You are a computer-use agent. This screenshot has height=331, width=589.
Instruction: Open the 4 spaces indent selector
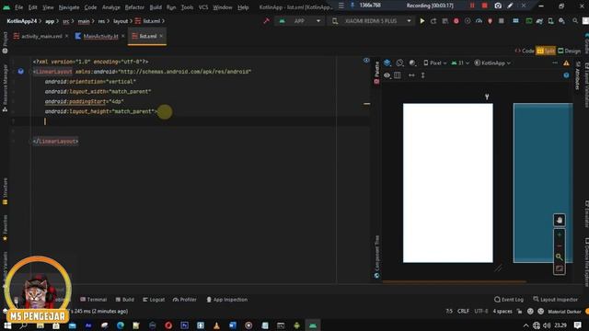tap(502, 311)
